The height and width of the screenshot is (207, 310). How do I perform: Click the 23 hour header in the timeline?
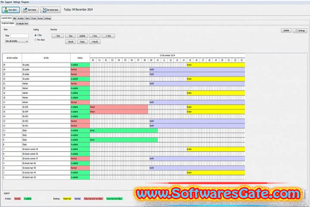(x=242, y=60)
